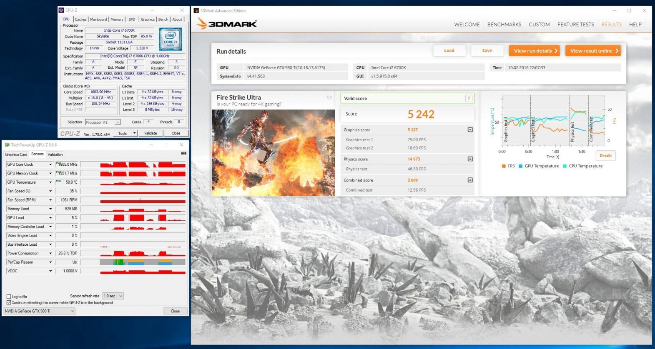Click View run details button
The width and height of the screenshot is (655, 349).
(x=535, y=51)
